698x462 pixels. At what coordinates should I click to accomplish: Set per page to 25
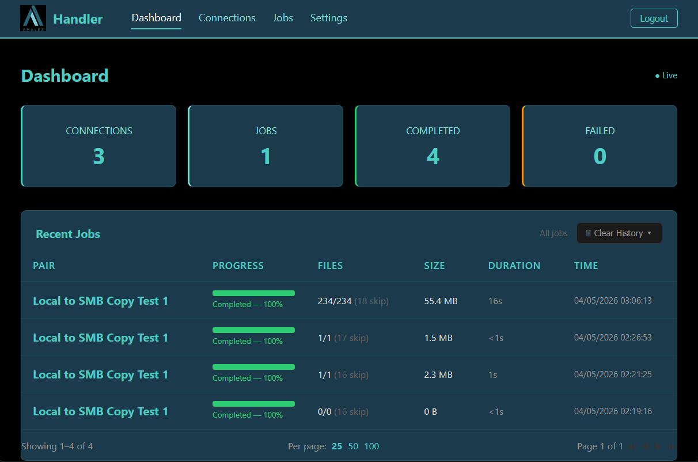pyautogui.click(x=337, y=446)
